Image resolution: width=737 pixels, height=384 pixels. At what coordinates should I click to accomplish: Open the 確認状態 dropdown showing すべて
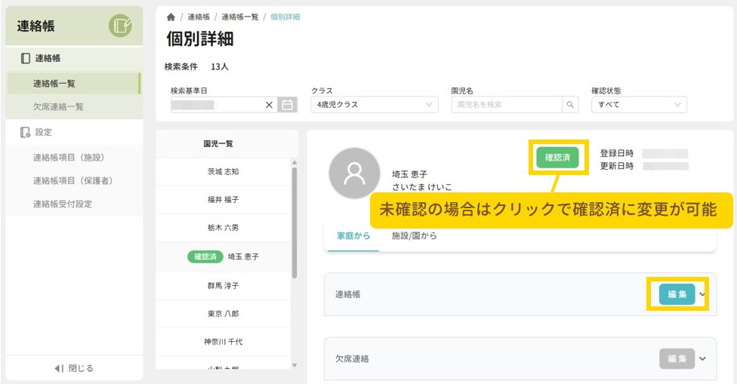click(x=639, y=105)
